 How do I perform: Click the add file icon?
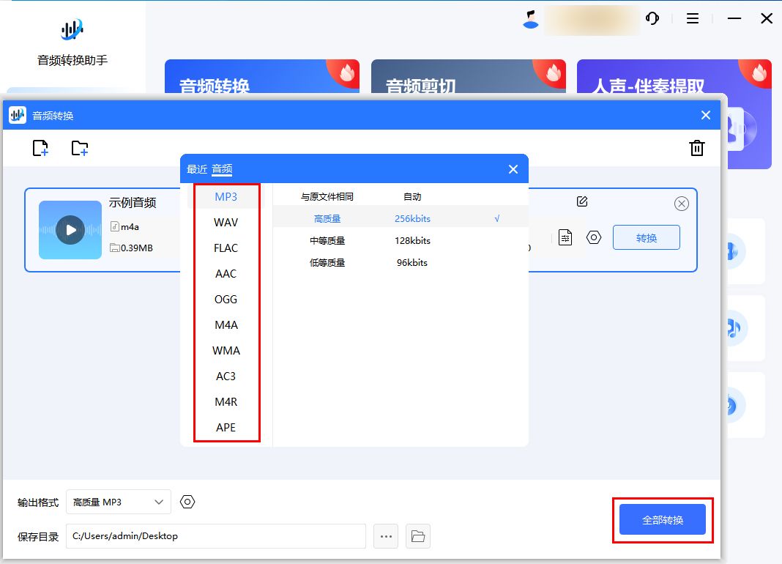(40, 148)
